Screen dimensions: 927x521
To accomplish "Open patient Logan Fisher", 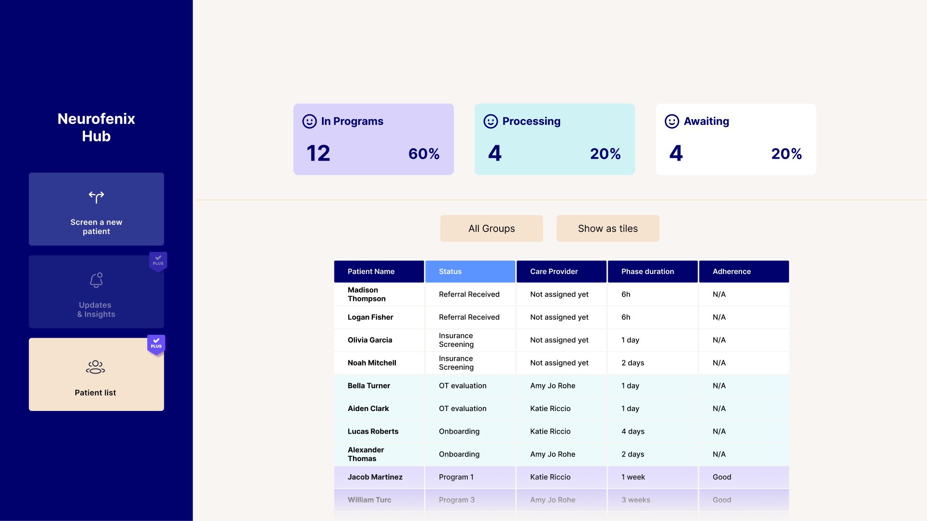I will click(370, 317).
